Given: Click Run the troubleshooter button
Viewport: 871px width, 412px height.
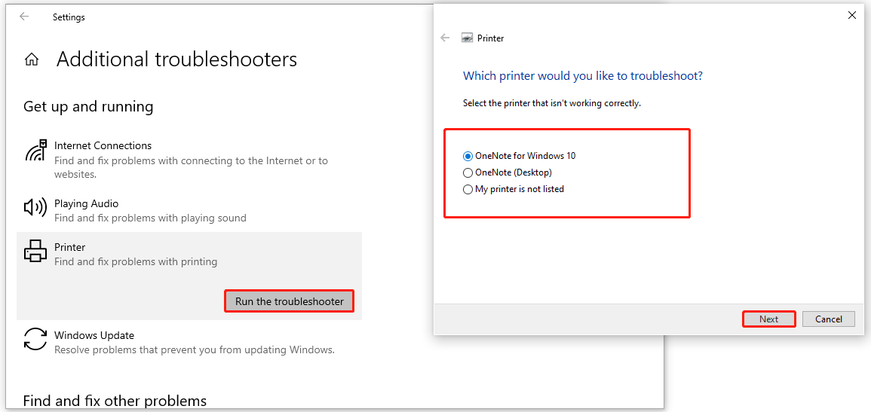Looking at the screenshot, I should click(x=290, y=301).
